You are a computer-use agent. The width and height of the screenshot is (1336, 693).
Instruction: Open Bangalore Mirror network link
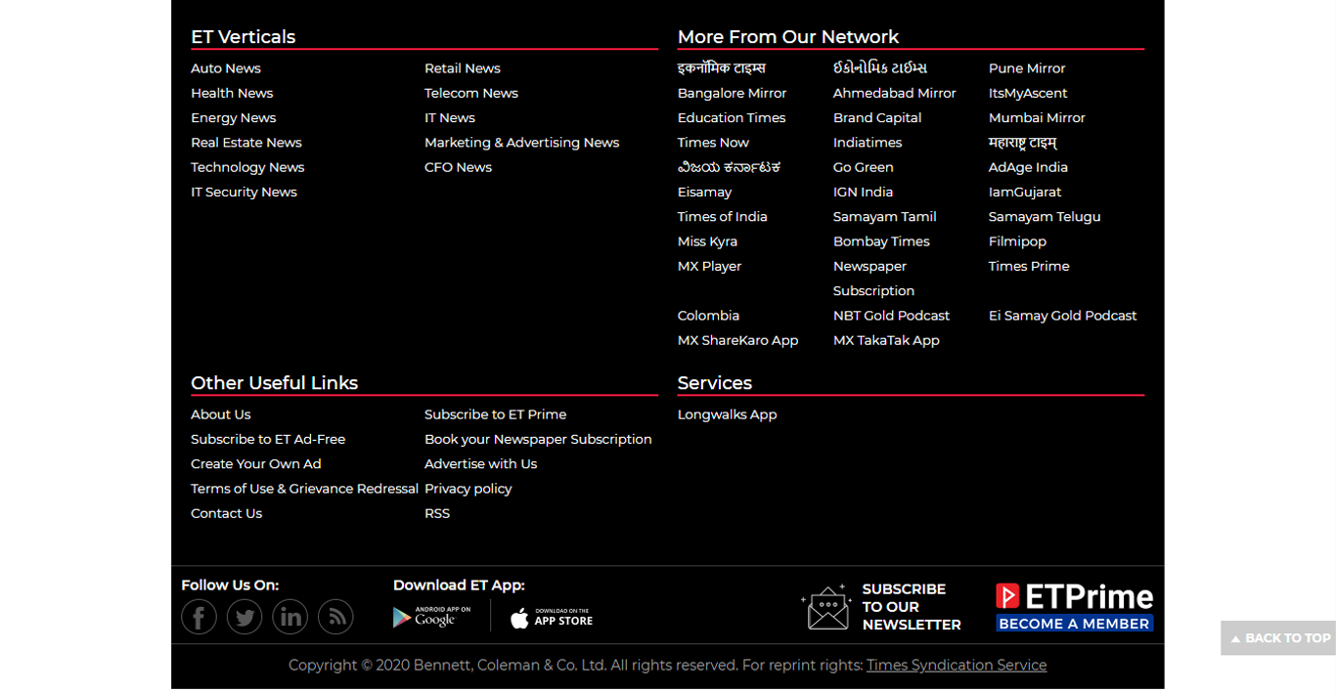click(732, 93)
